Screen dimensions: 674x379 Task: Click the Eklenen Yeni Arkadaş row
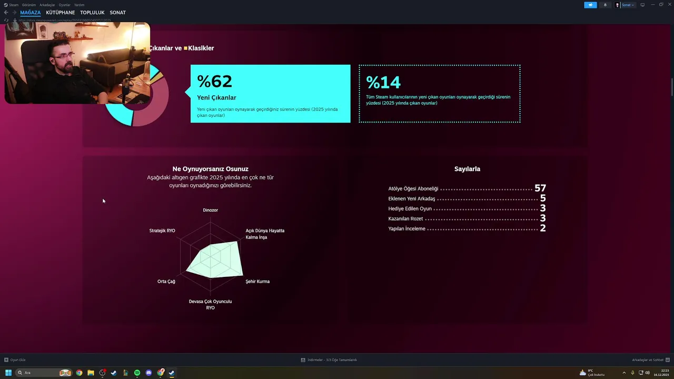pos(467,198)
